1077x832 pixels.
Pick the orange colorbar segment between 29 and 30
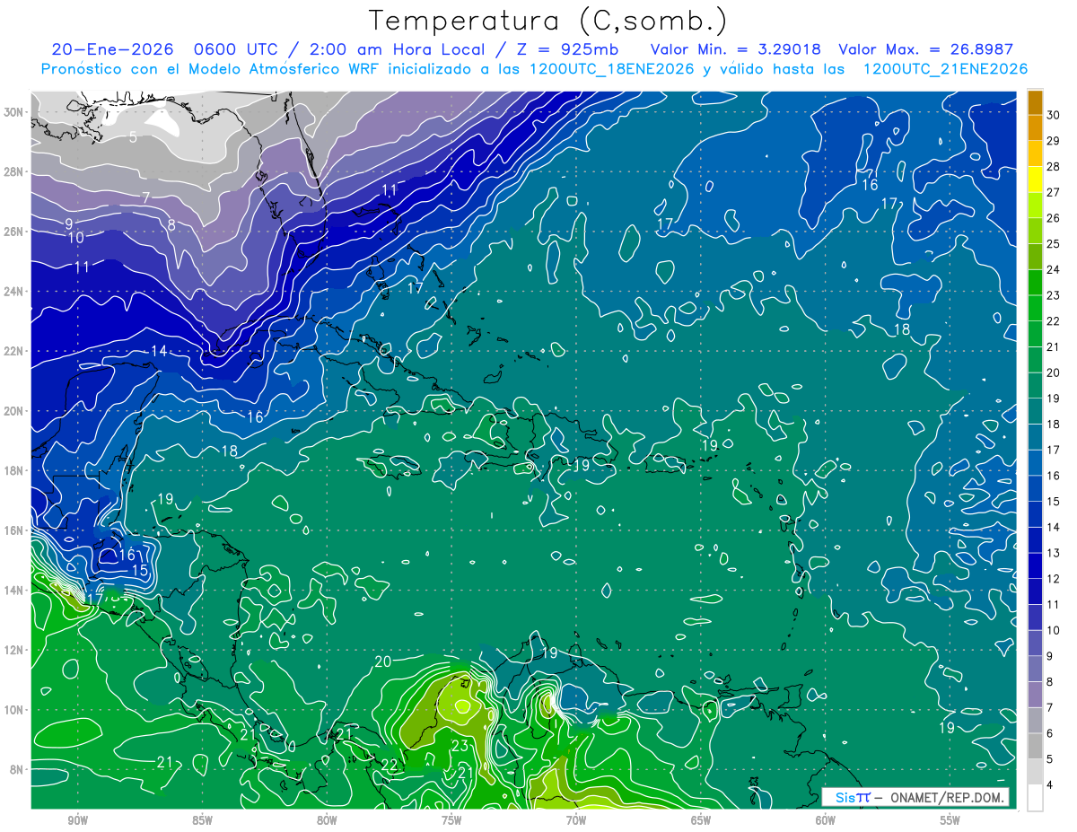[x=1036, y=127]
